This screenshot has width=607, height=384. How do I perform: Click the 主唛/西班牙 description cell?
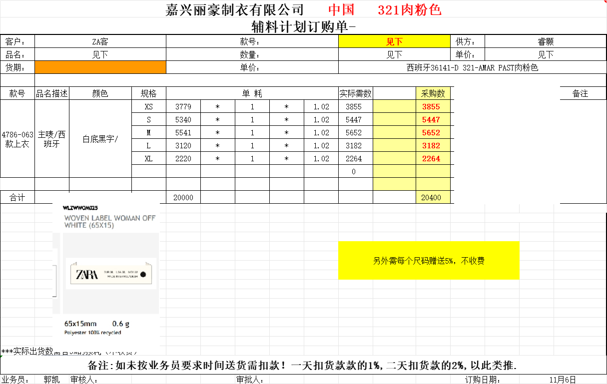(52, 139)
